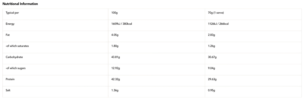Click the 29.63g protein per serve value
This screenshot has width=305, height=100.
pyautogui.click(x=212, y=79)
